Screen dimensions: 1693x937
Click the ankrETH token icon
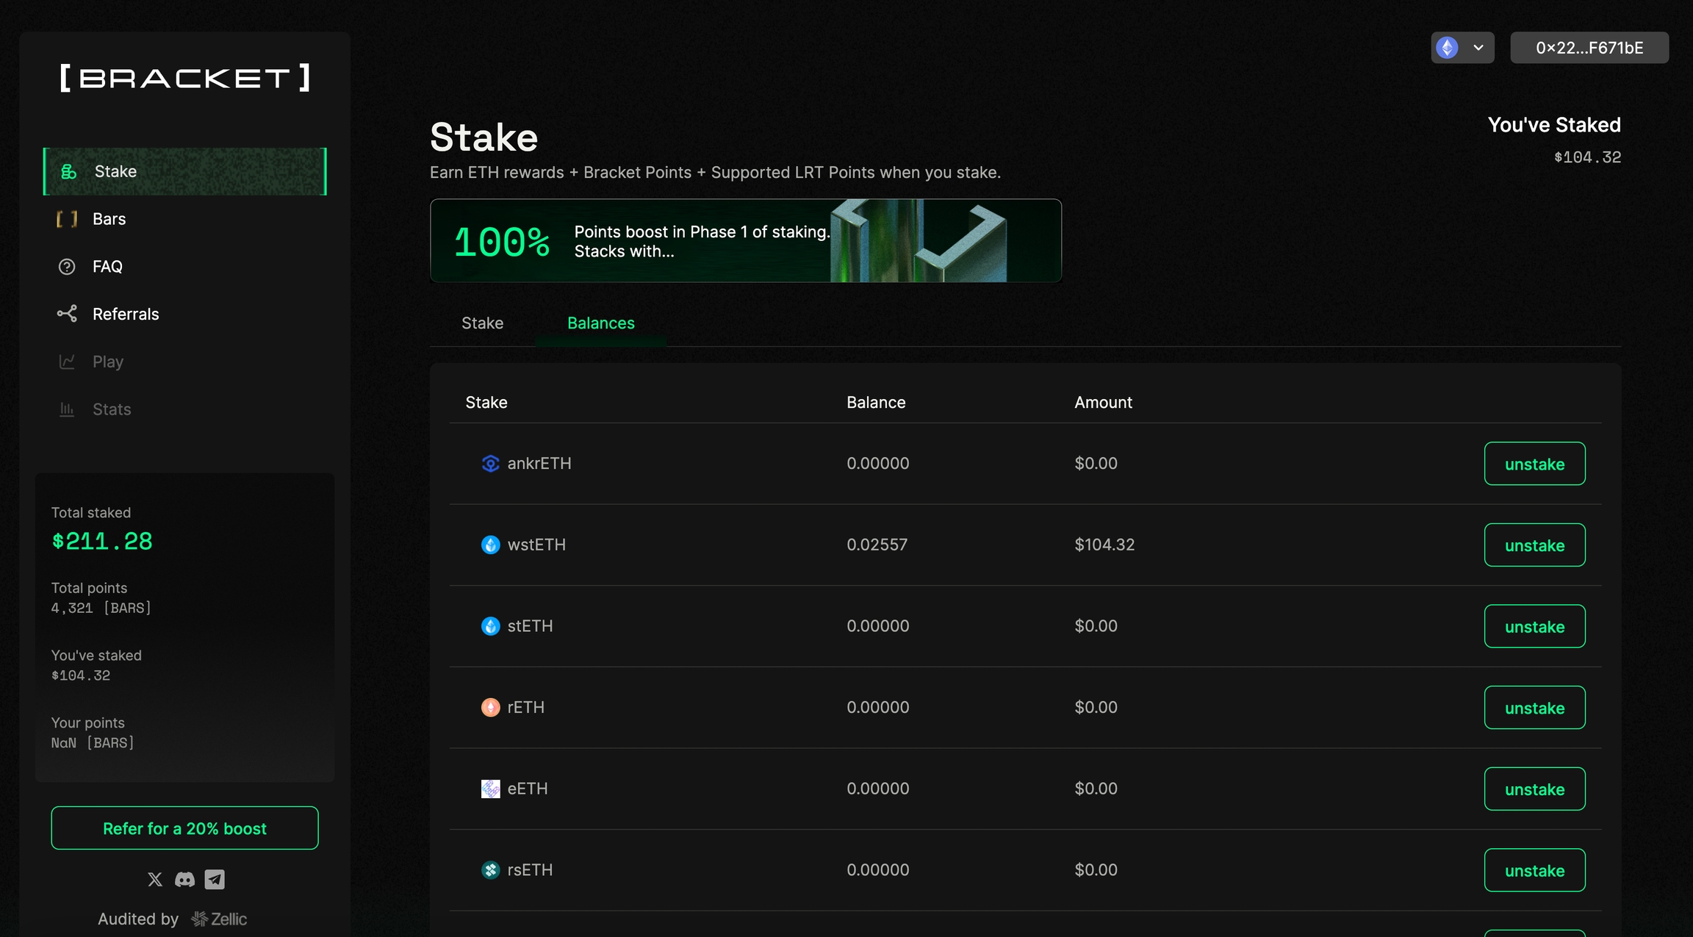point(490,464)
